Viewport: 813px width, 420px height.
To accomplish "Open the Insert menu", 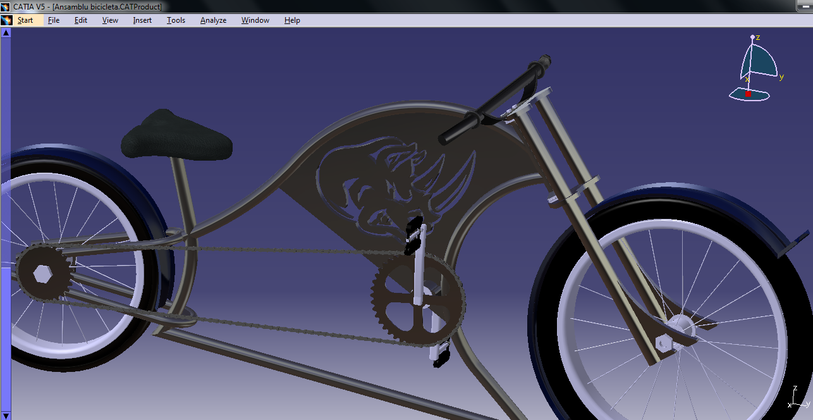I will pyautogui.click(x=142, y=20).
